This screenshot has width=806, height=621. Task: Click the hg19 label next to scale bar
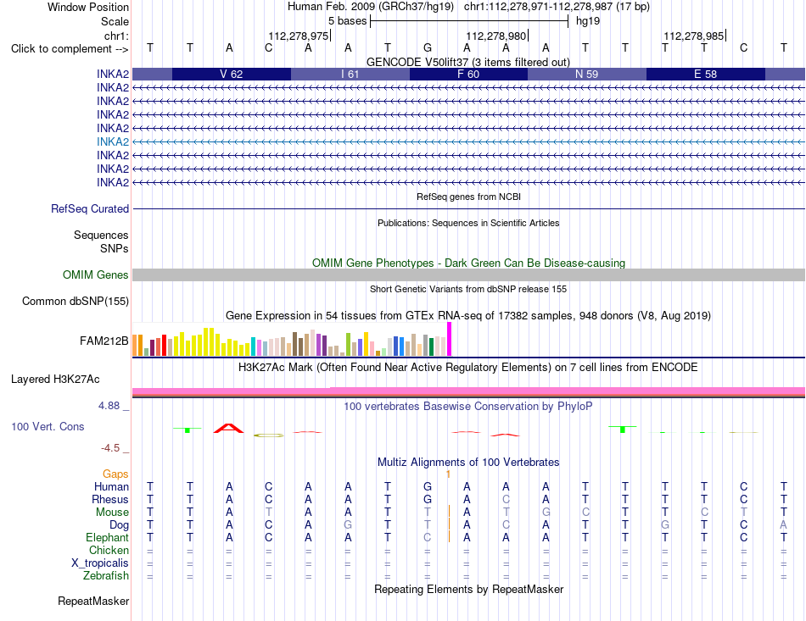pos(588,21)
